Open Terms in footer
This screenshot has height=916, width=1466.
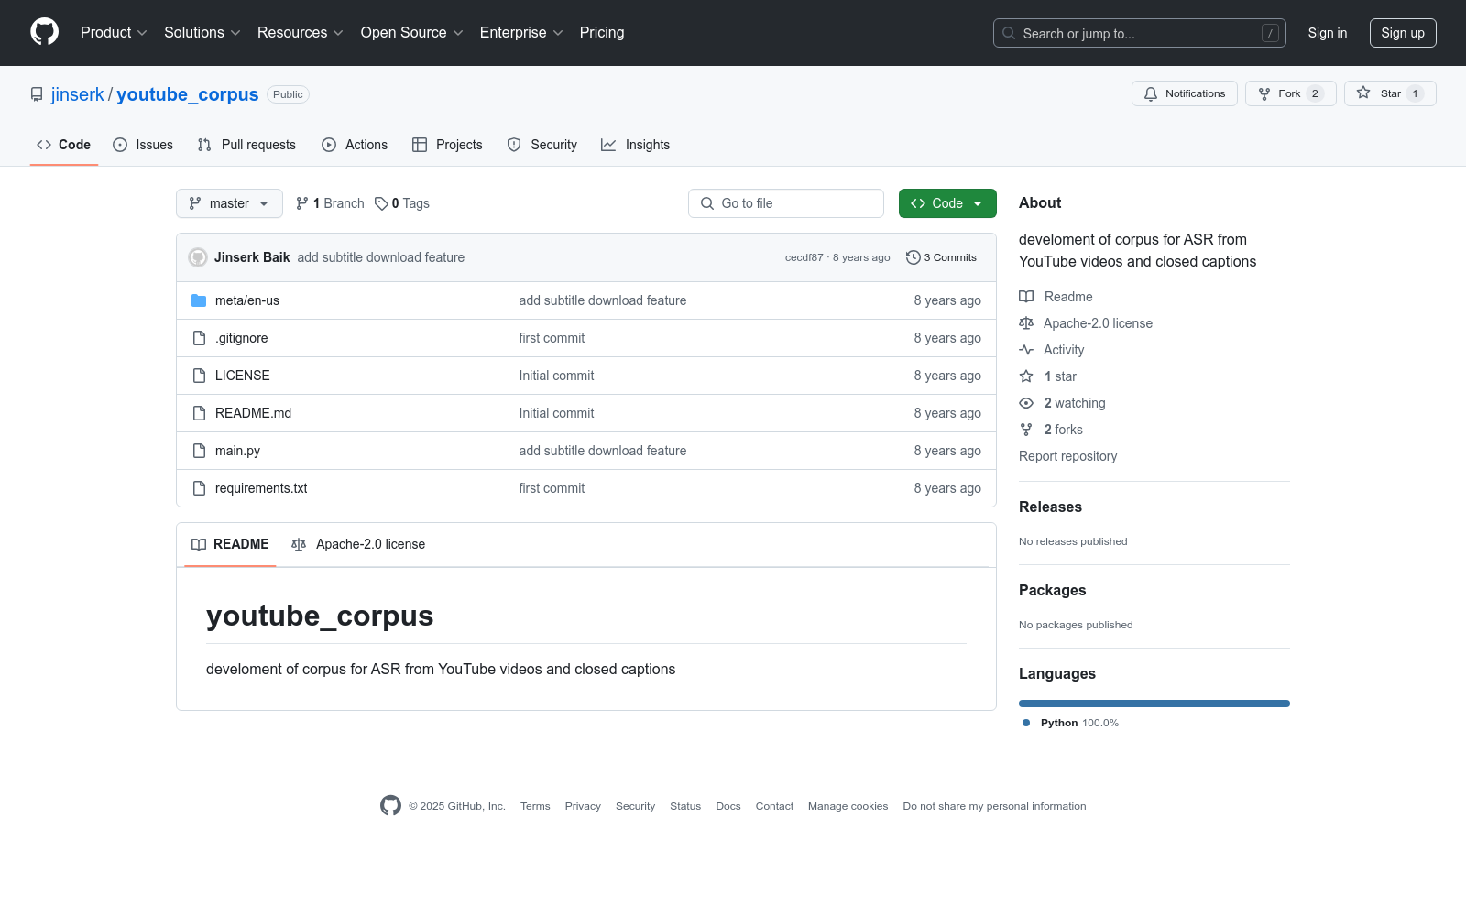[x=535, y=806]
